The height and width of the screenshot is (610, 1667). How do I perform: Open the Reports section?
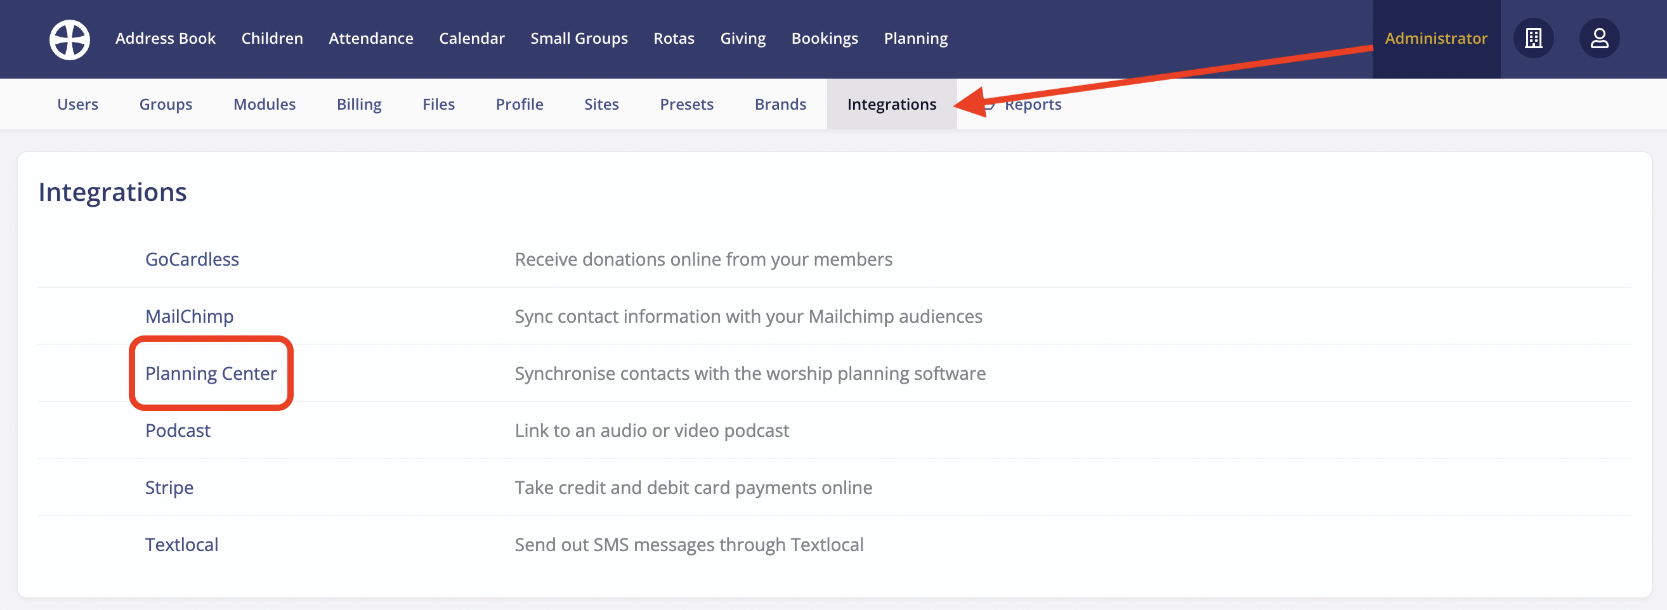(x=1033, y=103)
